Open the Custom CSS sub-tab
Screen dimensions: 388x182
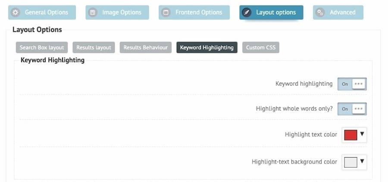261,48
